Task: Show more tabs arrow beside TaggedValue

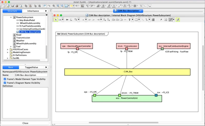Action: point(46,67)
